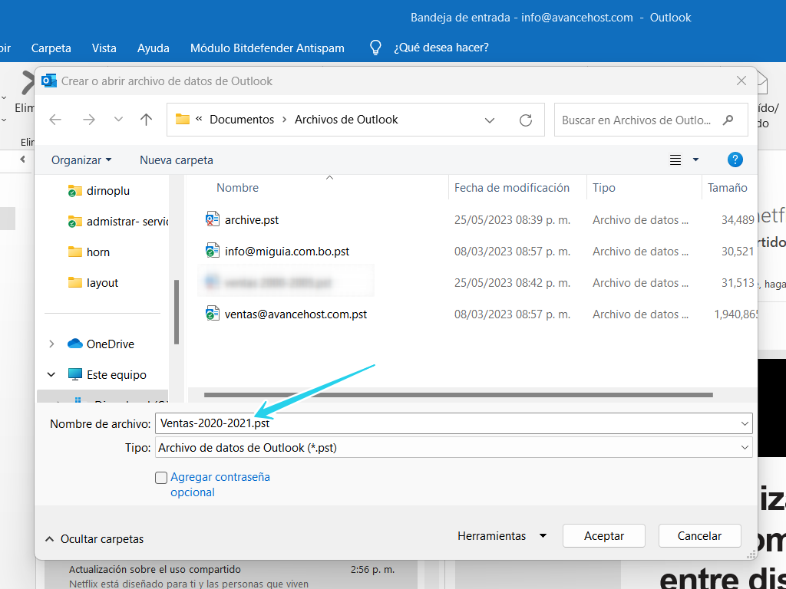Click the archive.pst file icon
The image size is (786, 589).
[x=212, y=220]
